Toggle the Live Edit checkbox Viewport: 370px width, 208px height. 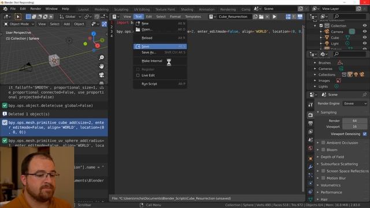(x=138, y=76)
